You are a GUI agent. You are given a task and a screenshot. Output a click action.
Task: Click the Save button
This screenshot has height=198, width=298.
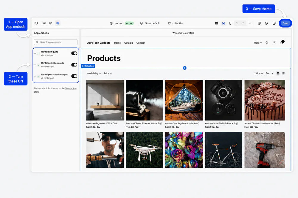click(285, 23)
